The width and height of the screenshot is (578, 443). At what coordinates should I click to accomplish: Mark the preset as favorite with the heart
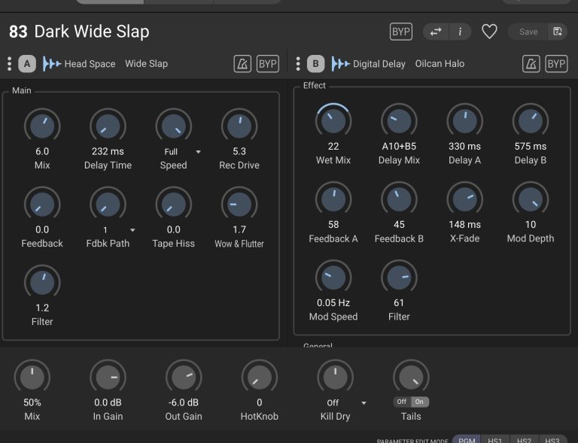489,32
